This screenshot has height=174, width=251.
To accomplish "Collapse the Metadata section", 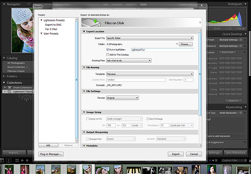I will coord(84,146).
